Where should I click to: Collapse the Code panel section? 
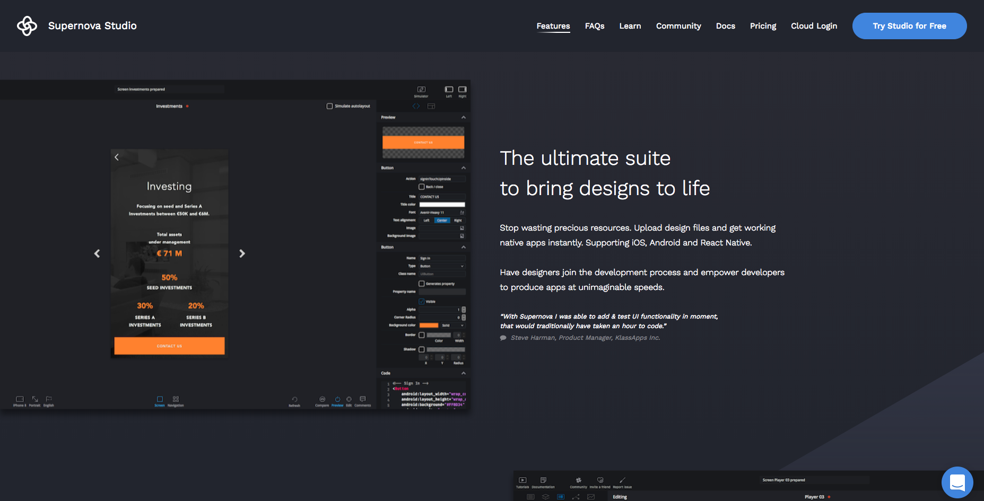[x=463, y=373]
